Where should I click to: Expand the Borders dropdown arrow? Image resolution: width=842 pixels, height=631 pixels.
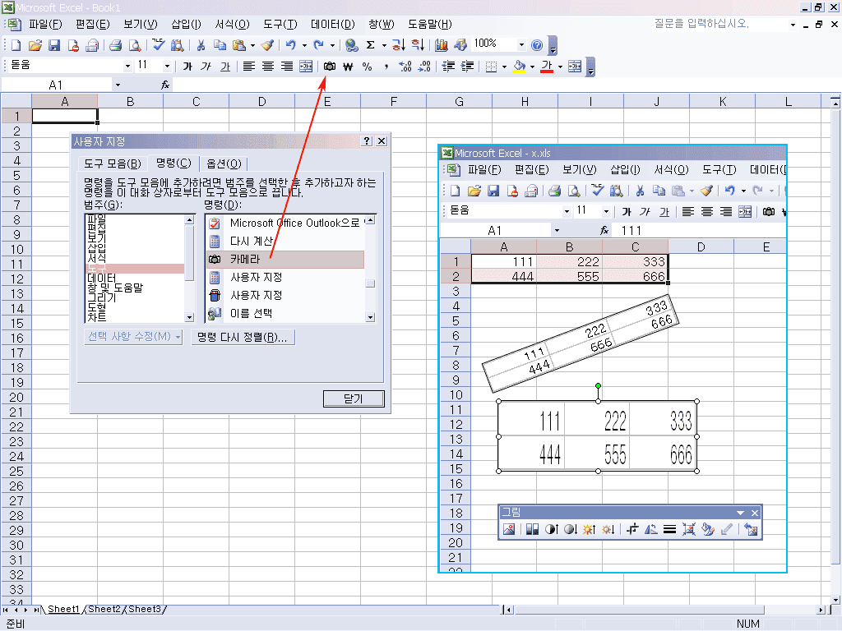pyautogui.click(x=504, y=67)
